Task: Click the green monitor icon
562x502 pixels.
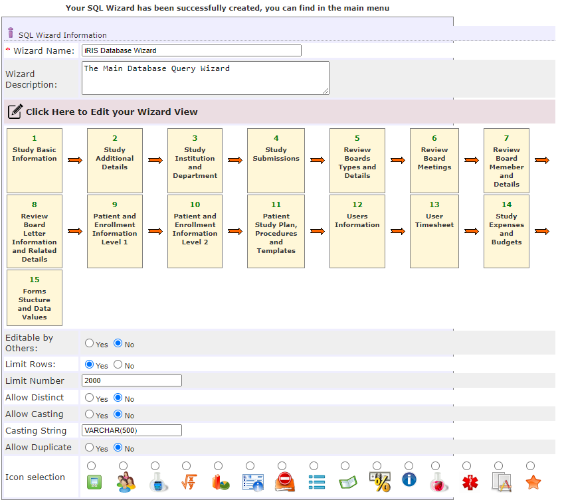Action: [x=94, y=482]
